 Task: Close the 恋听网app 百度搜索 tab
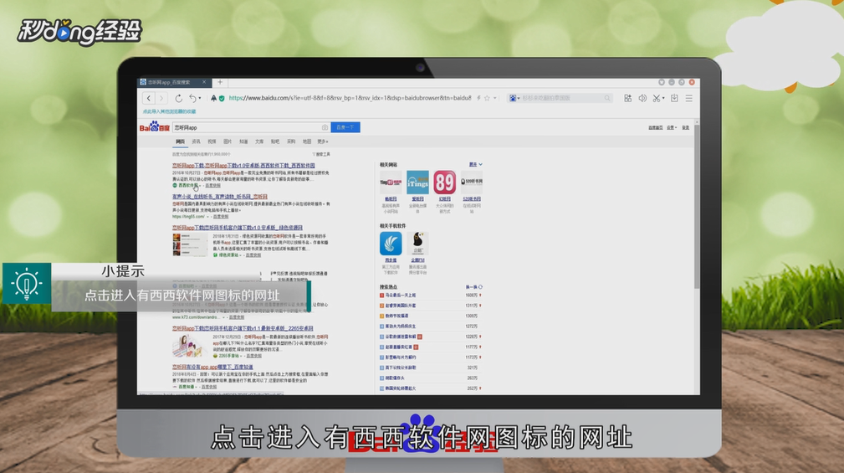[x=204, y=82]
